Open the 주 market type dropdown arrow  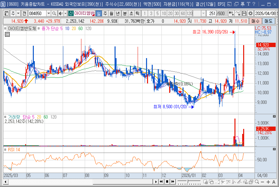click(x=18, y=13)
